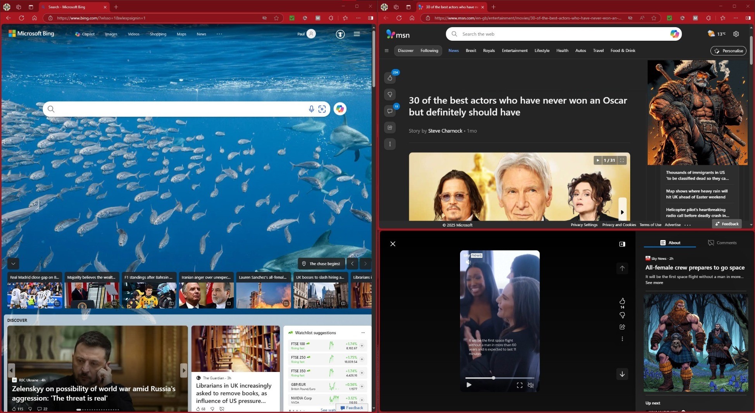Open MSN navigation hamburger menu
The width and height of the screenshot is (755, 413).
386,50
